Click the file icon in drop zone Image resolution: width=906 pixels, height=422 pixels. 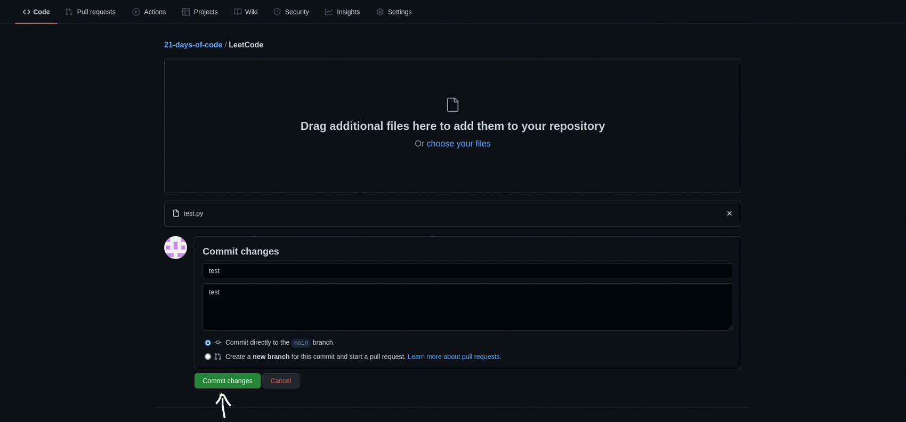point(452,105)
